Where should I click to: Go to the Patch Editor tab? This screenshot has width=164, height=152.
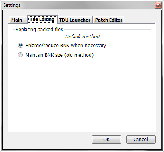[109, 20]
